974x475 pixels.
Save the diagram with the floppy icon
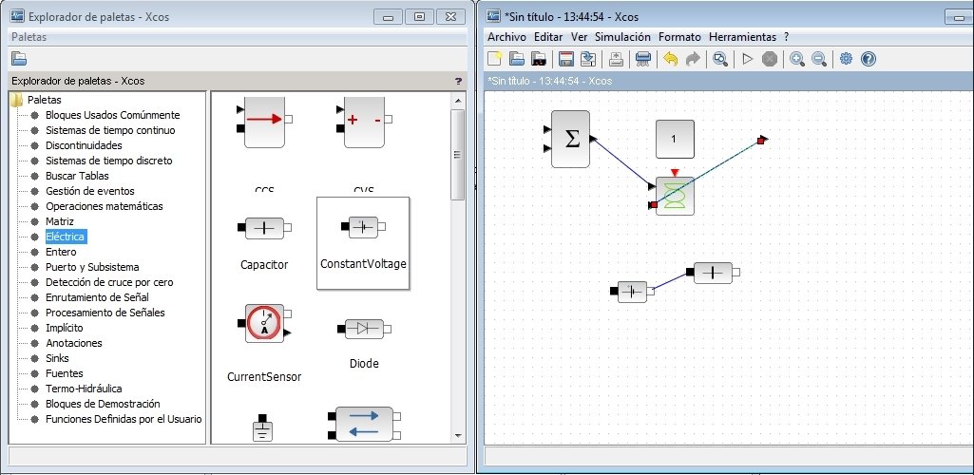point(566,59)
